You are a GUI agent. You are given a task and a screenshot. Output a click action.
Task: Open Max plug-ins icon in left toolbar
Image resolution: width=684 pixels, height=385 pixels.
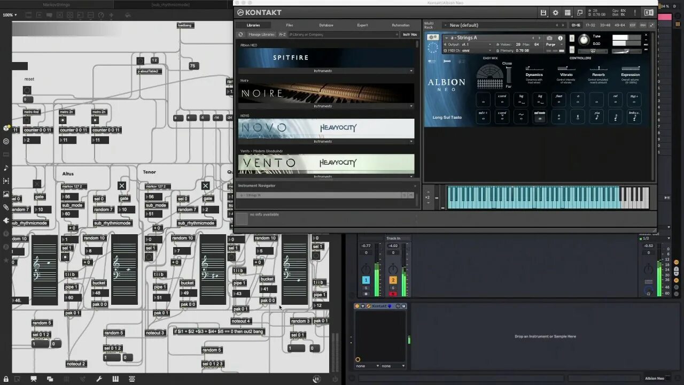(x=6, y=220)
